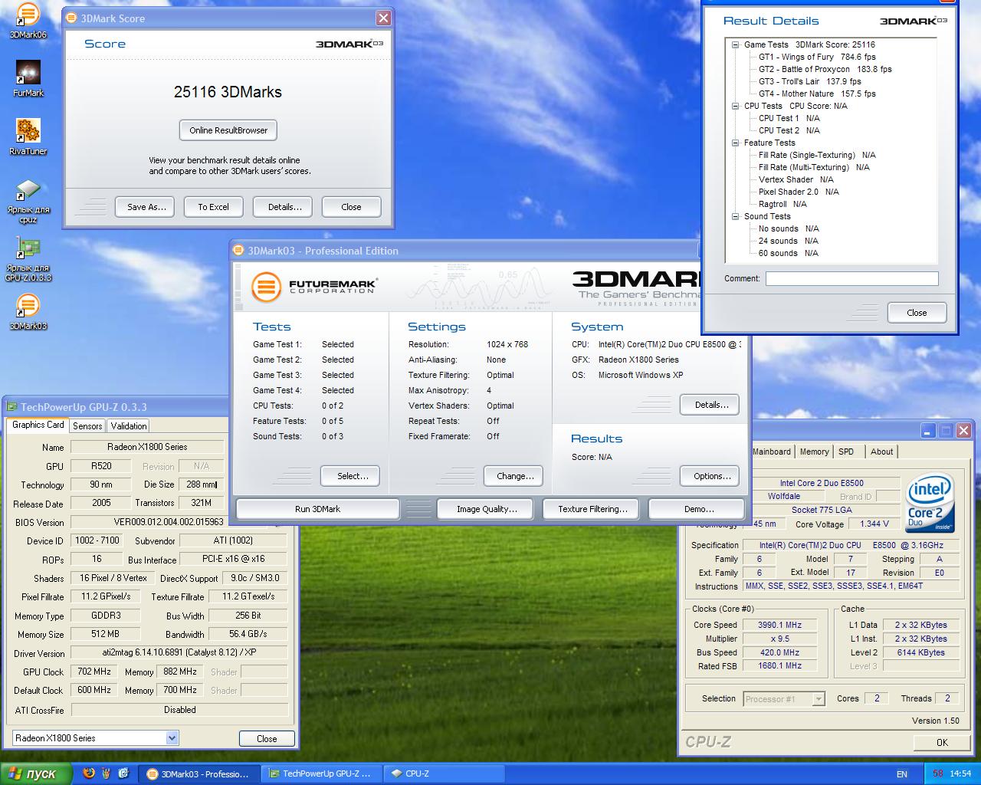Screen dimensions: 981x785
Task: Select GT1 - Wings of Fury result row
Action: (817, 57)
